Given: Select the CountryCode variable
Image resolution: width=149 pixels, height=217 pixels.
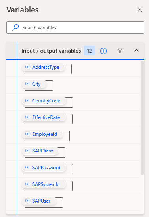Looking at the screenshot, I should tap(44, 101).
